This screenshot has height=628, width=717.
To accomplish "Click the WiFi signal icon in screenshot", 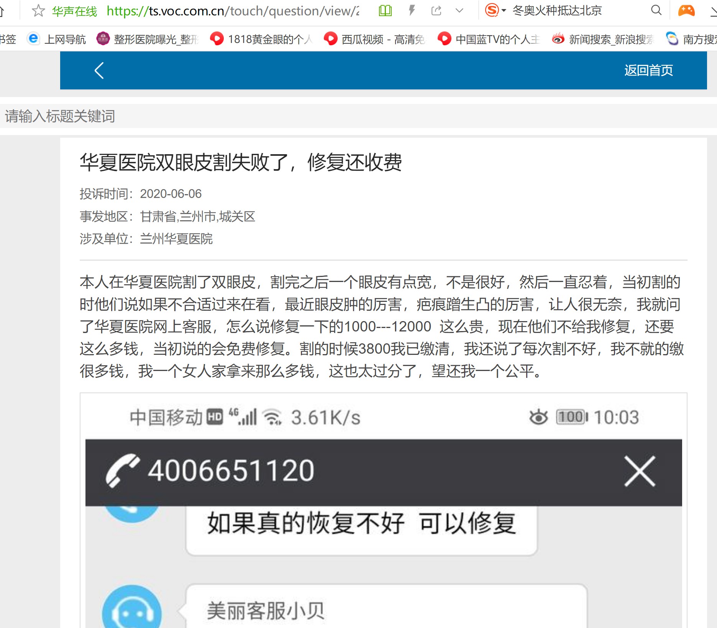I will (273, 417).
